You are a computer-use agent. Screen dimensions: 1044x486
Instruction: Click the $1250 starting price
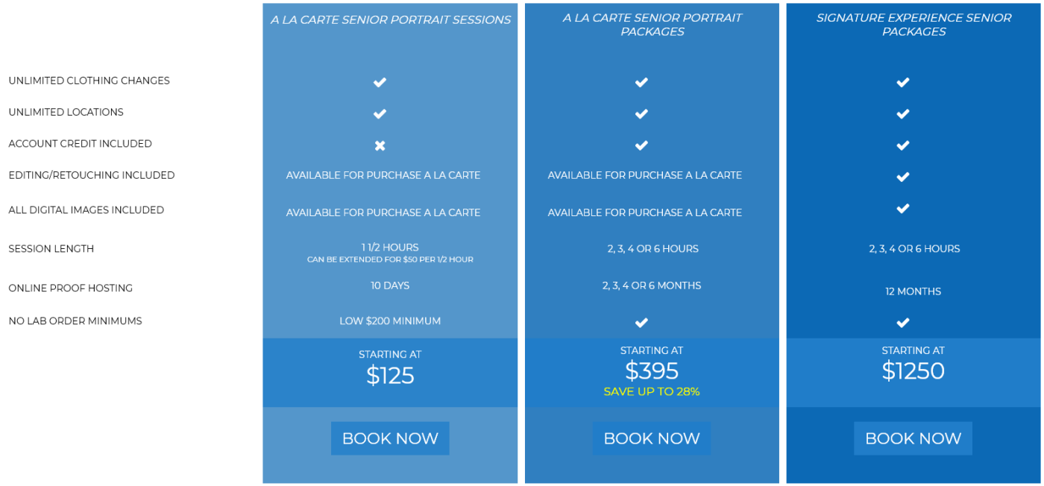coord(913,371)
